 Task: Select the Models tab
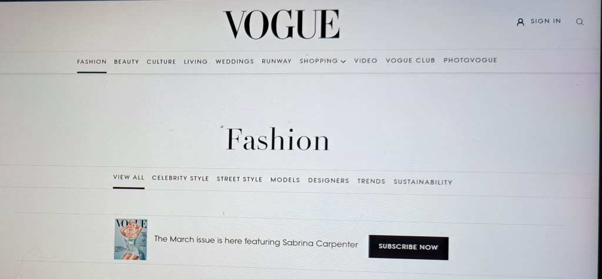285,180
